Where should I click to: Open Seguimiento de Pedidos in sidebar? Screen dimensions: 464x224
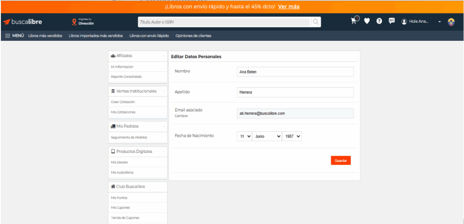tap(129, 137)
